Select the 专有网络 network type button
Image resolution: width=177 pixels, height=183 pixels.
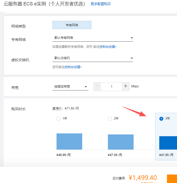click(72, 25)
